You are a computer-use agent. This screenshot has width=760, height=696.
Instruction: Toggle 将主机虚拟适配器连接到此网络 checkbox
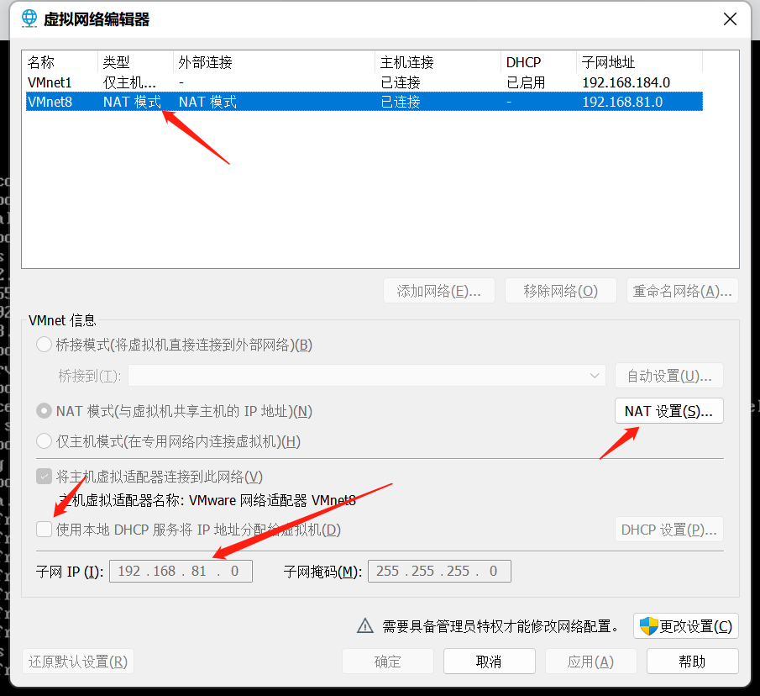pyautogui.click(x=45, y=477)
